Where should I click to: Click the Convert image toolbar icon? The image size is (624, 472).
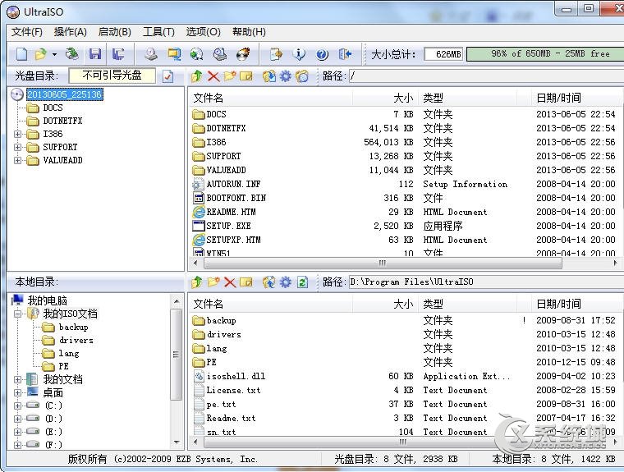click(196, 54)
